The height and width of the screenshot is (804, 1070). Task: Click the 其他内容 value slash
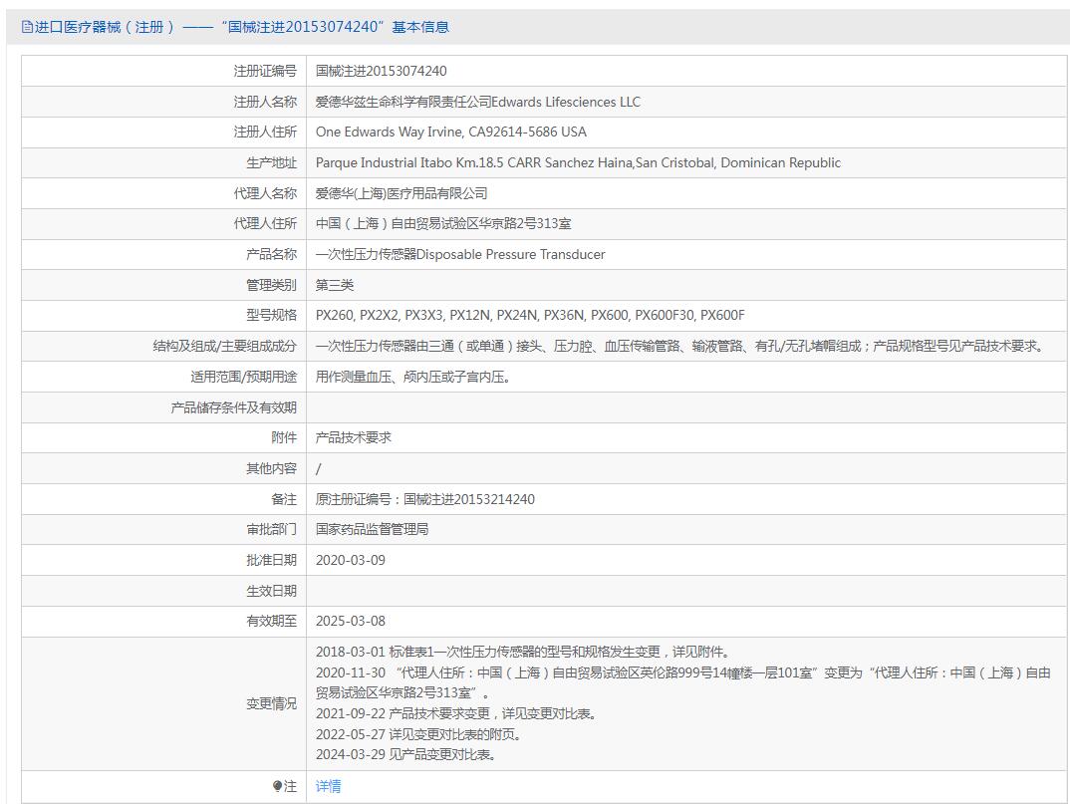point(319,468)
